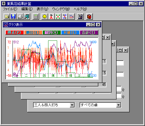The width and height of the screenshot is (145, 126).
Task: Toggle the blue R値(E) graph button
Action: pyautogui.click(x=70, y=33)
